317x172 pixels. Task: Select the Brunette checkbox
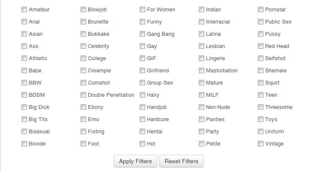tap(83, 22)
